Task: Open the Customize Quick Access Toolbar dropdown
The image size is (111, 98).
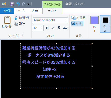Action: tap(28, 4)
